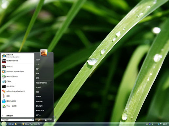Click the lock button in Start menu
This screenshot has width=169, height=126.
[46, 120]
